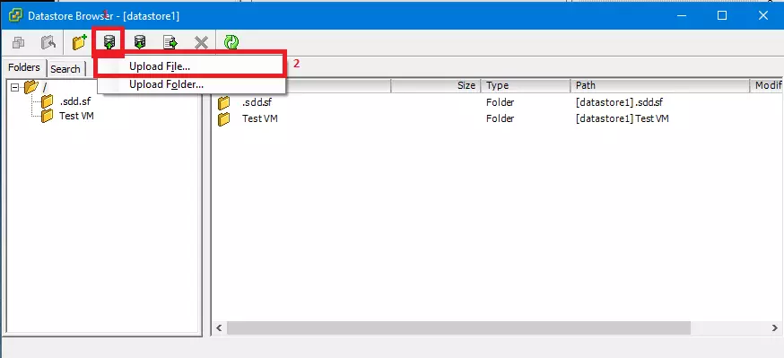Click the horizontal scrollbar left arrow
This screenshot has height=358, width=784.
click(x=219, y=328)
